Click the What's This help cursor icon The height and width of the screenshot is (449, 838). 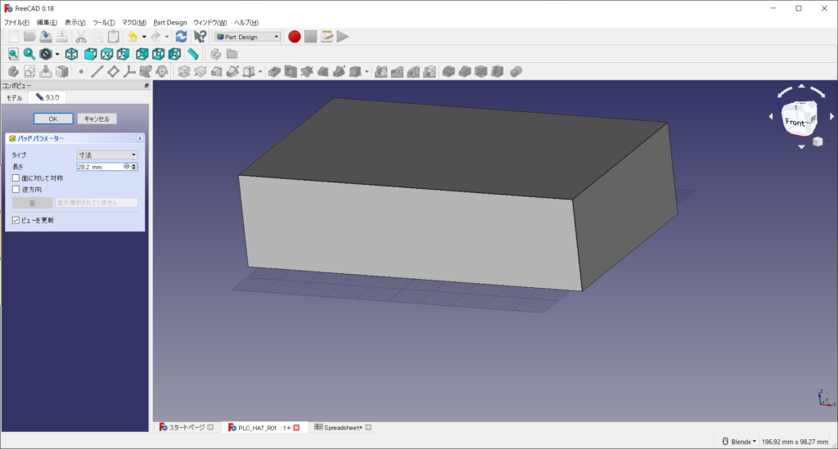pos(200,37)
